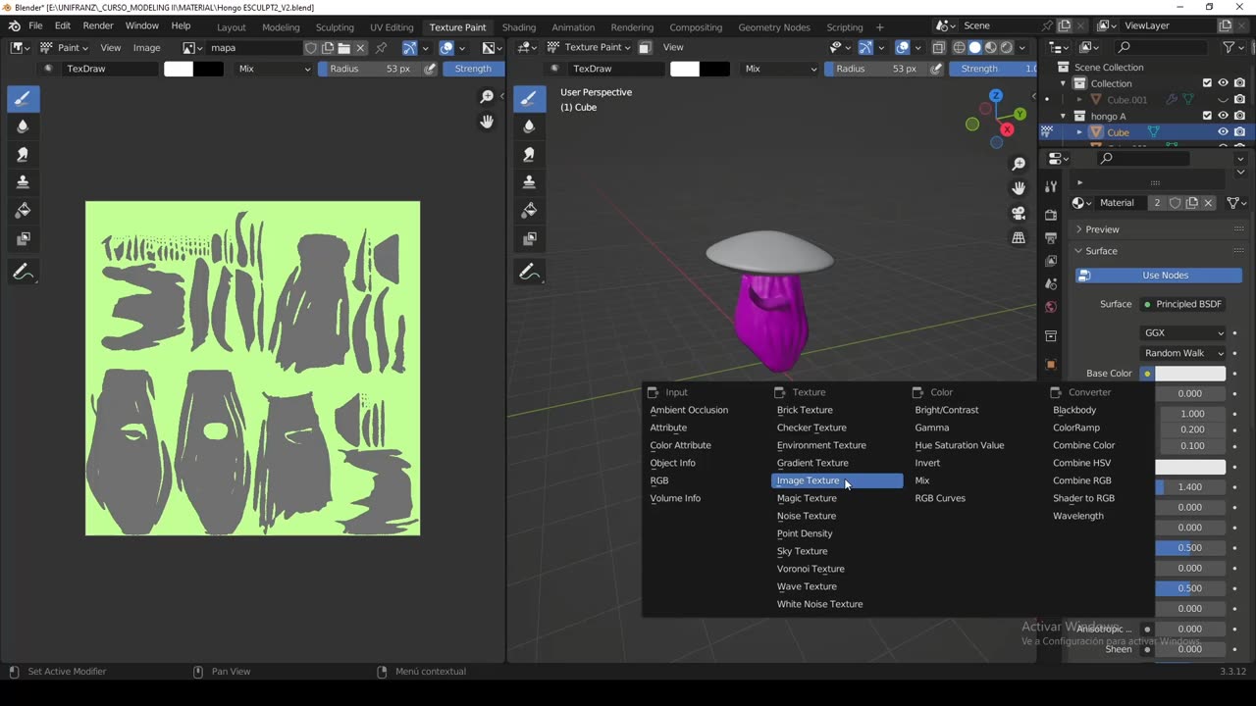Open the Random Walk subsurface dropdown
This screenshot has height=706, width=1256.
pyautogui.click(x=1183, y=353)
